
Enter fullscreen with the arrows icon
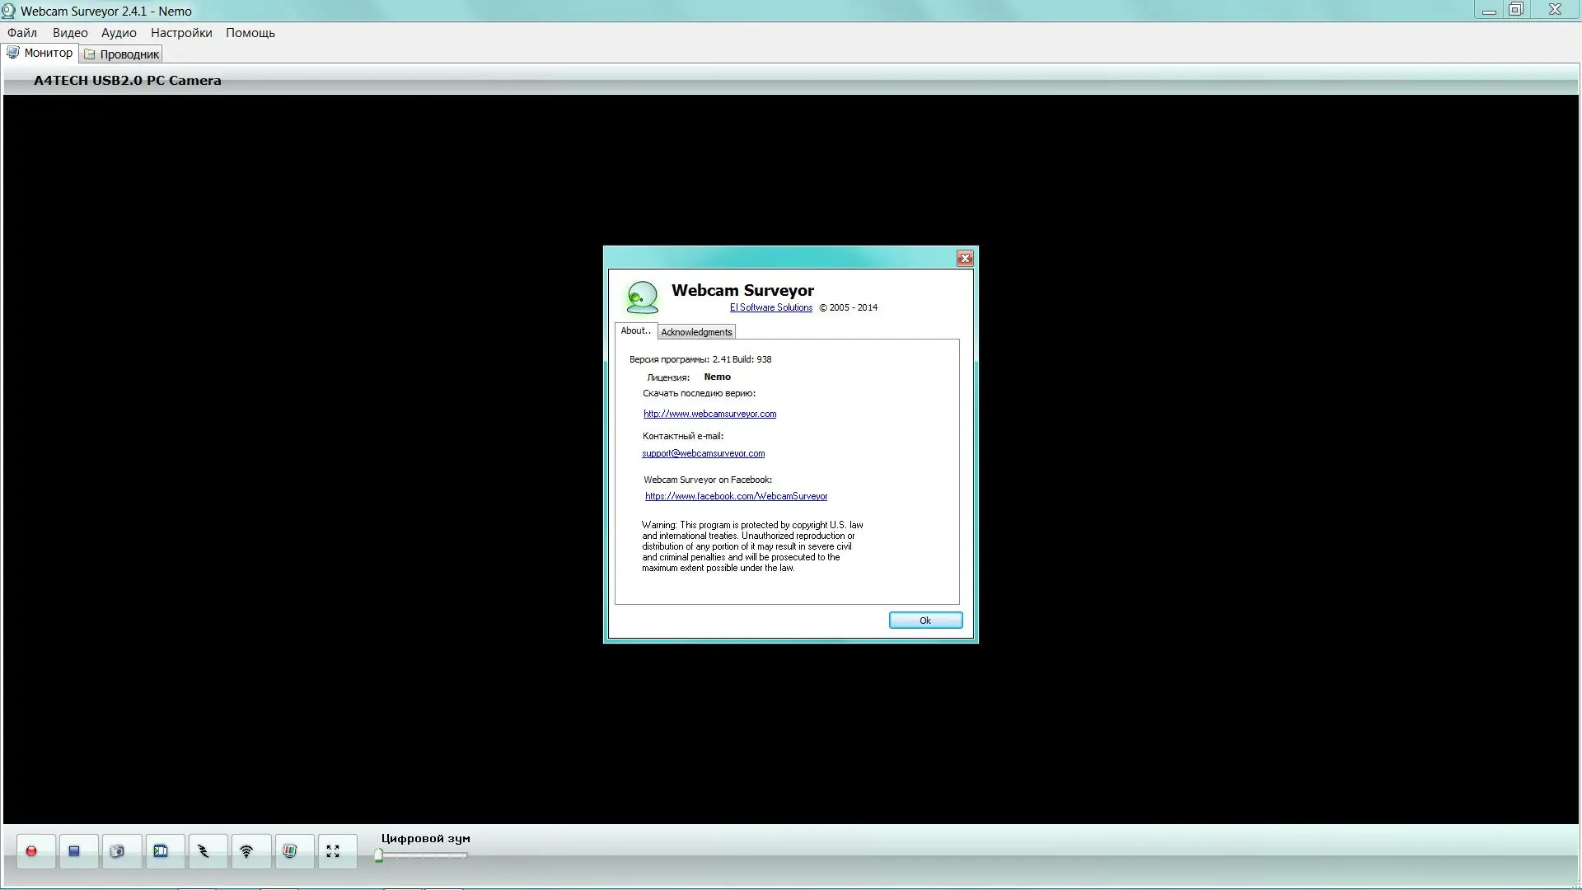tap(333, 851)
